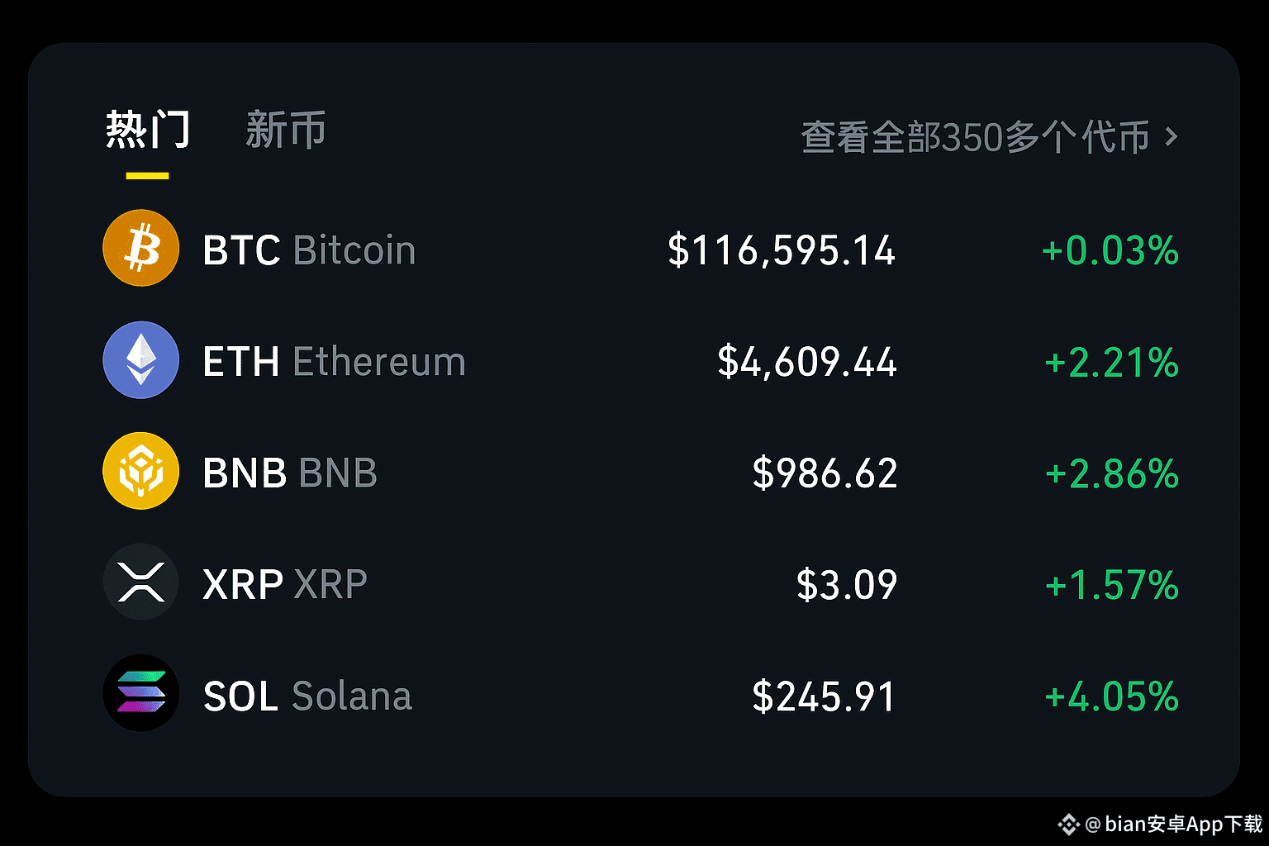This screenshot has height=846, width=1269.
Task: Click the BNB change +2.86%
Action: point(1112,474)
